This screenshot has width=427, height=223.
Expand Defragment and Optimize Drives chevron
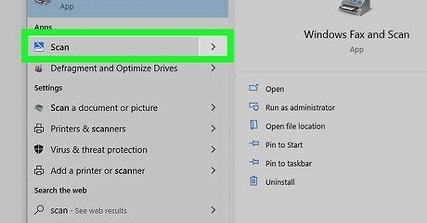point(213,68)
